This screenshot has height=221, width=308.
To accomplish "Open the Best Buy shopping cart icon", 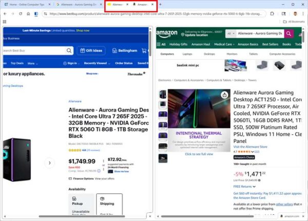I will pos(144,51).
